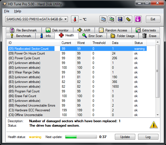The height and width of the screenshot is (145, 166).
Task: Click the scrollbar down arrow in attribute list
Action: pyautogui.click(x=158, y=115)
